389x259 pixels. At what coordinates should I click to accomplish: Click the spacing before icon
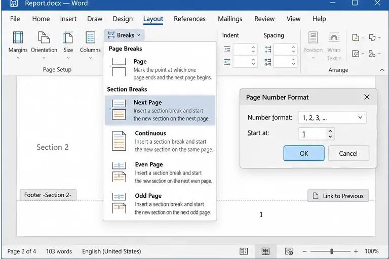click(x=268, y=50)
